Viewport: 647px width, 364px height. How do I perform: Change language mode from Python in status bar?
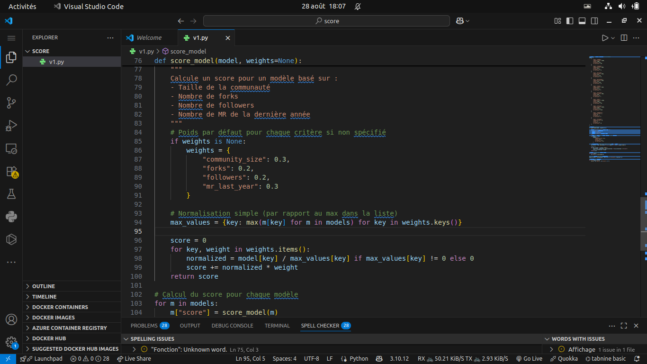[359, 359]
